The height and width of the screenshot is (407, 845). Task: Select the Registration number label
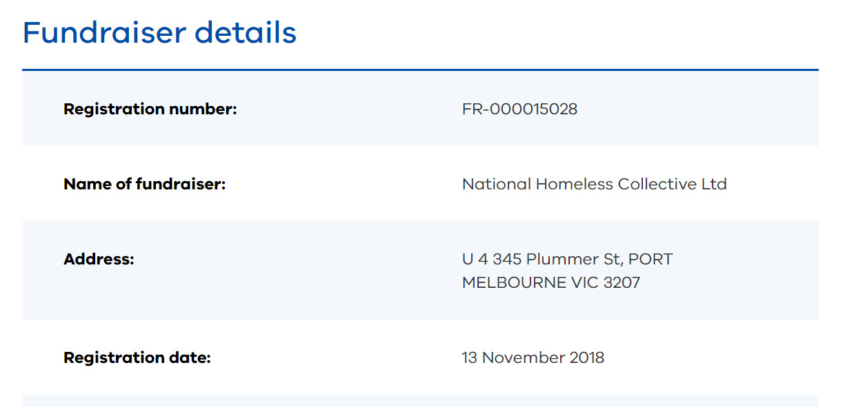click(150, 109)
